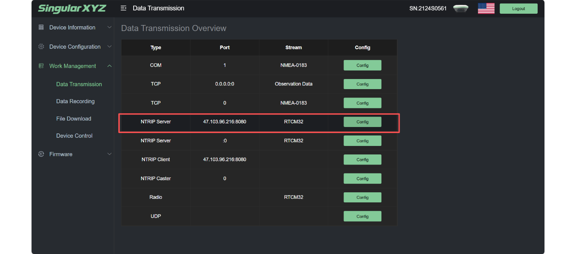Collapse the Work Management chevron
Screen dimensions: 578x254
tap(109, 66)
